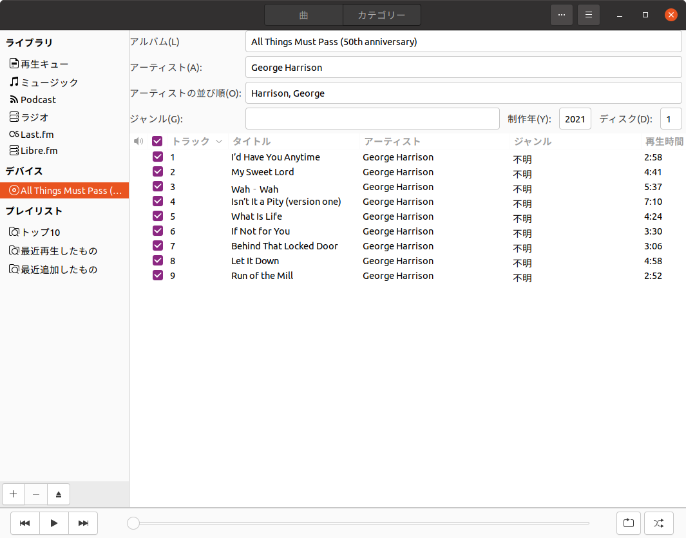Click the album name field
The height and width of the screenshot is (538, 686).
click(463, 42)
